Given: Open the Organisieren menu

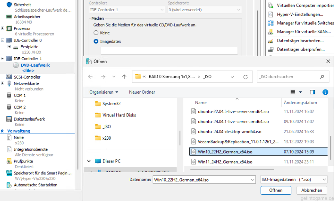Looking at the screenshot, I should pos(104,92).
